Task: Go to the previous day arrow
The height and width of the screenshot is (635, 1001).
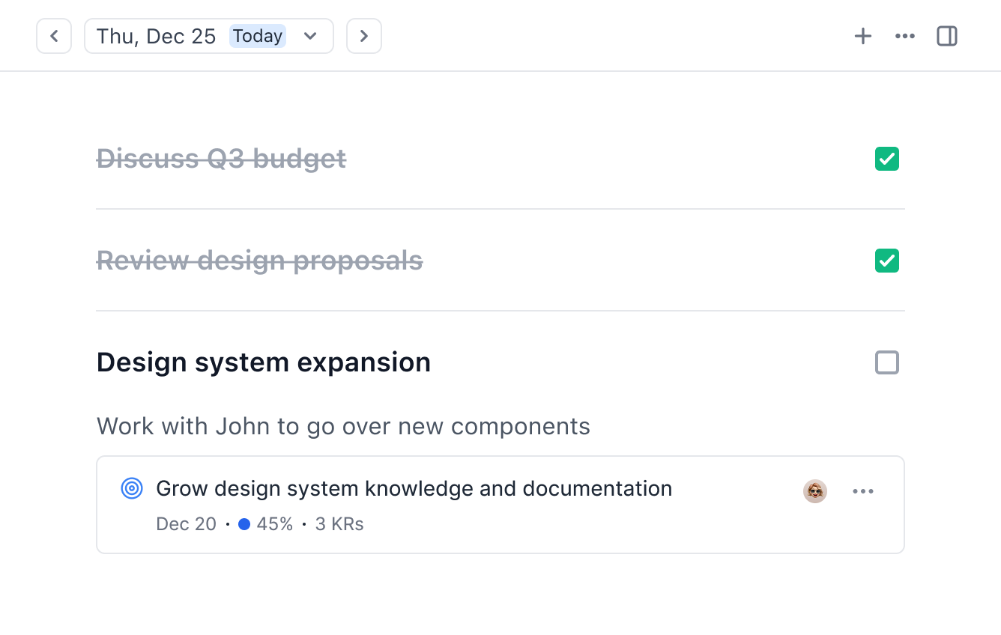Action: [54, 36]
